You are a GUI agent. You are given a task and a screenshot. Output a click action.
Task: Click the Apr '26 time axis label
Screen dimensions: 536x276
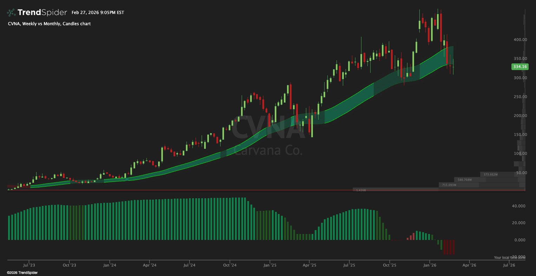click(469, 265)
